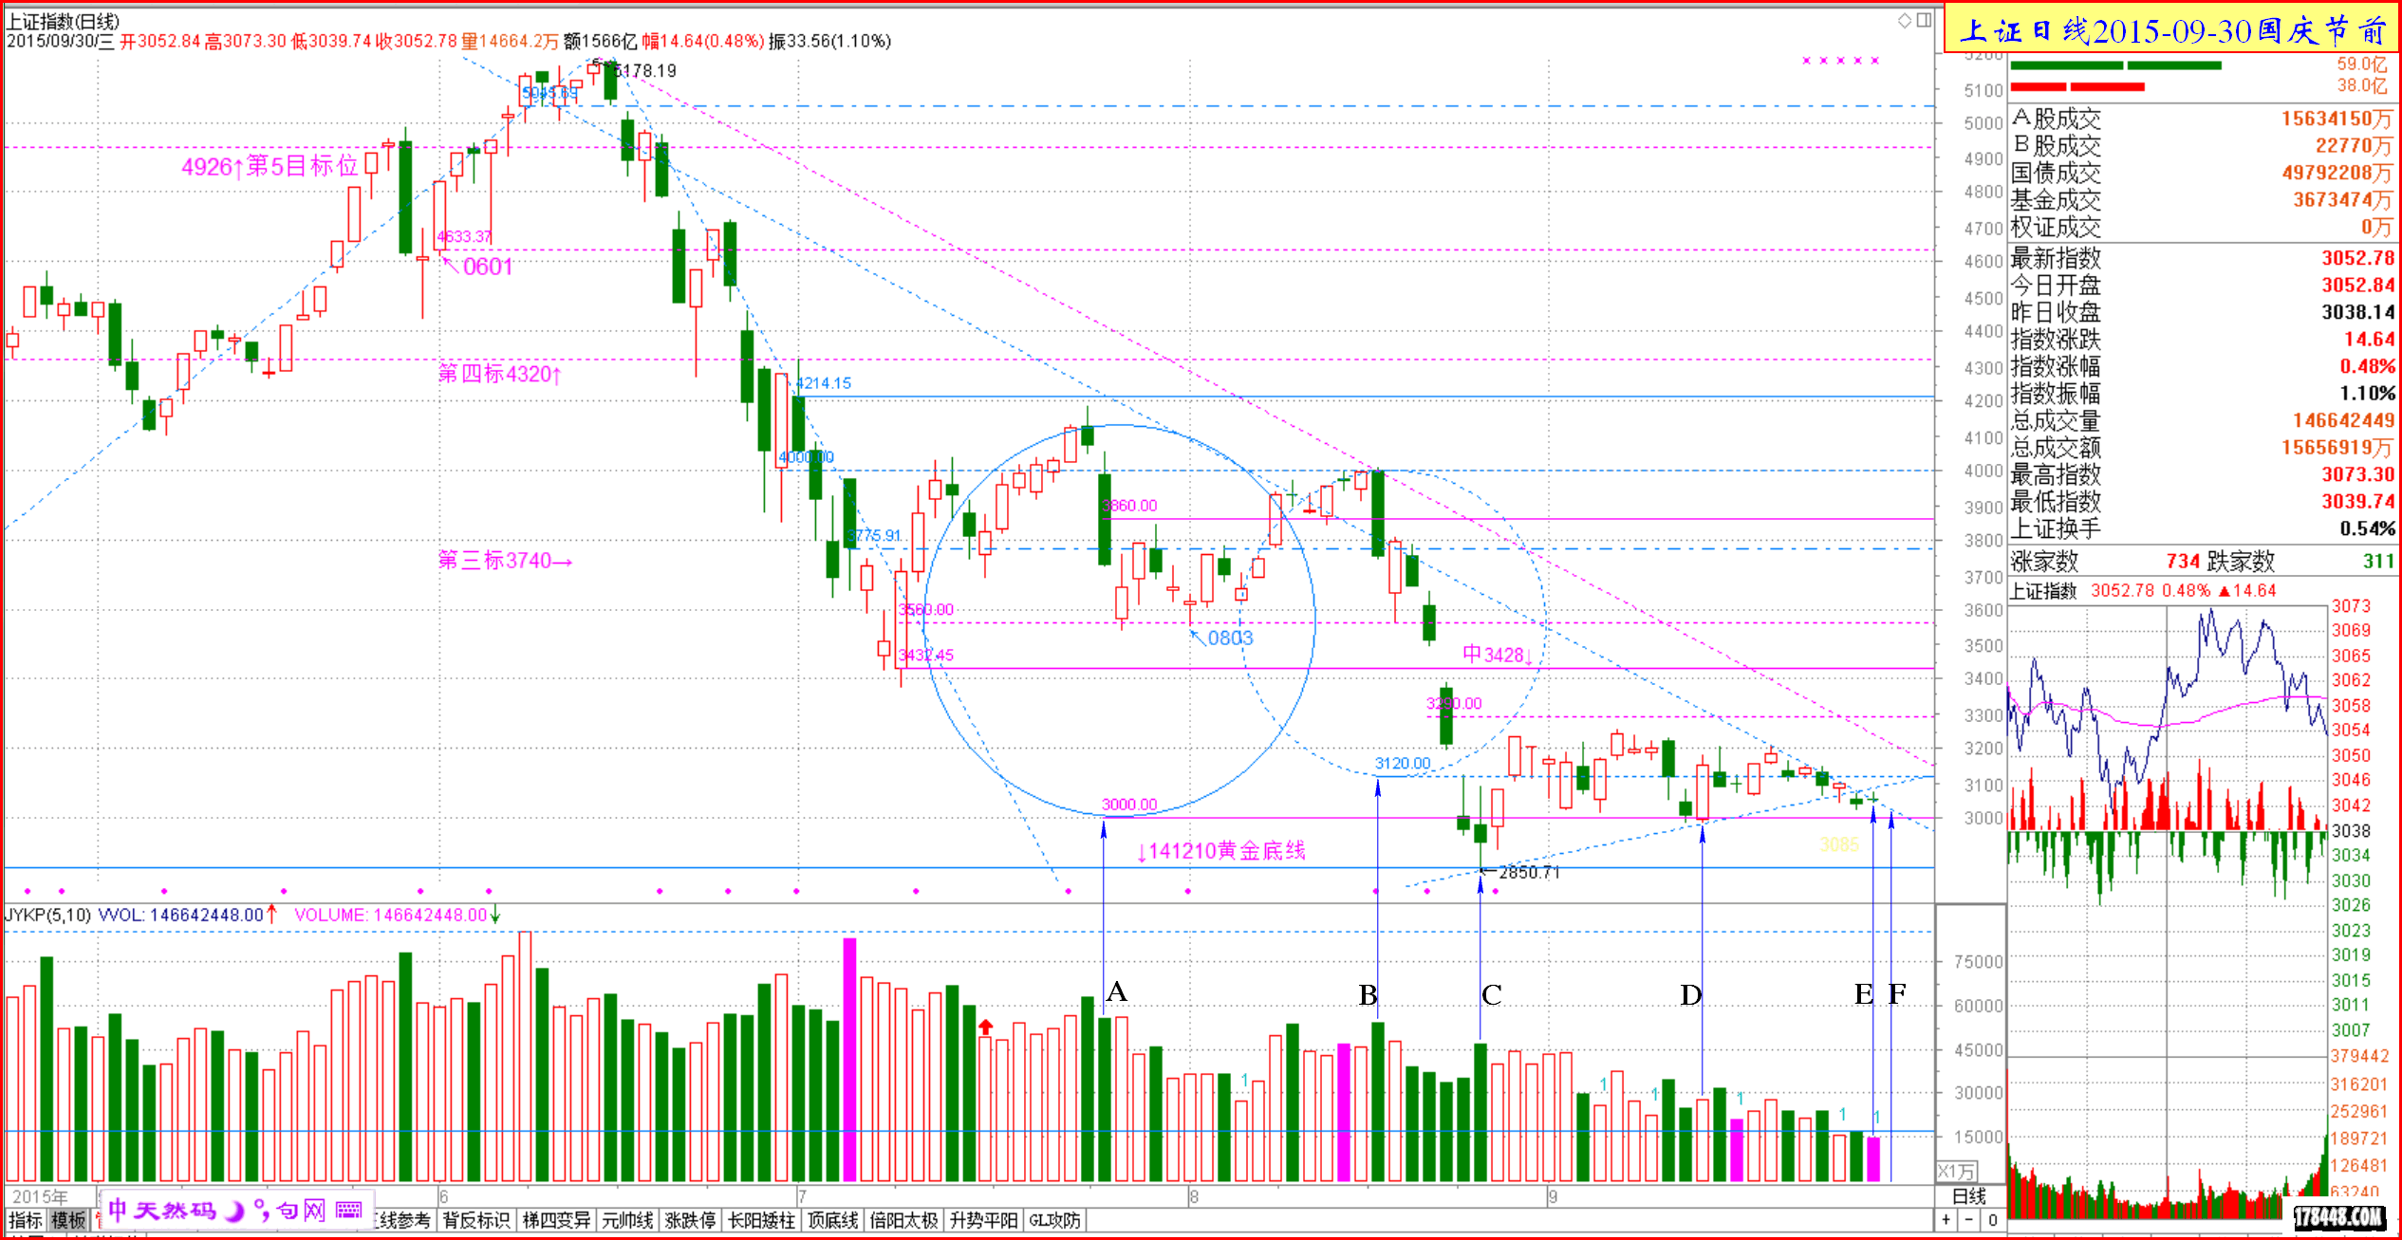Select the 涨跌停 indicator tab
This screenshot has height=1240, width=2402.
click(690, 1220)
